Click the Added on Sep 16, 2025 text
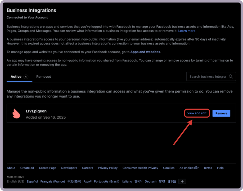 [46, 117]
